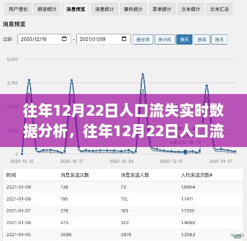Select the 2021-01-07 date cell
247x241 pixels.
[x=19, y=211]
